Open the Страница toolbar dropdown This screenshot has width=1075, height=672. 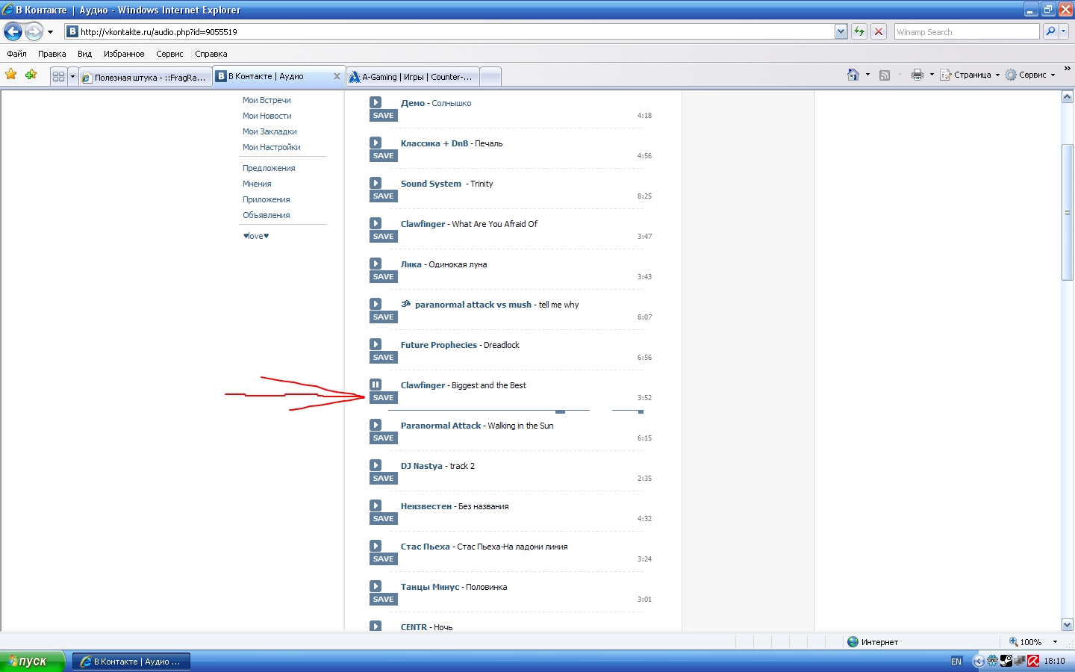(970, 75)
